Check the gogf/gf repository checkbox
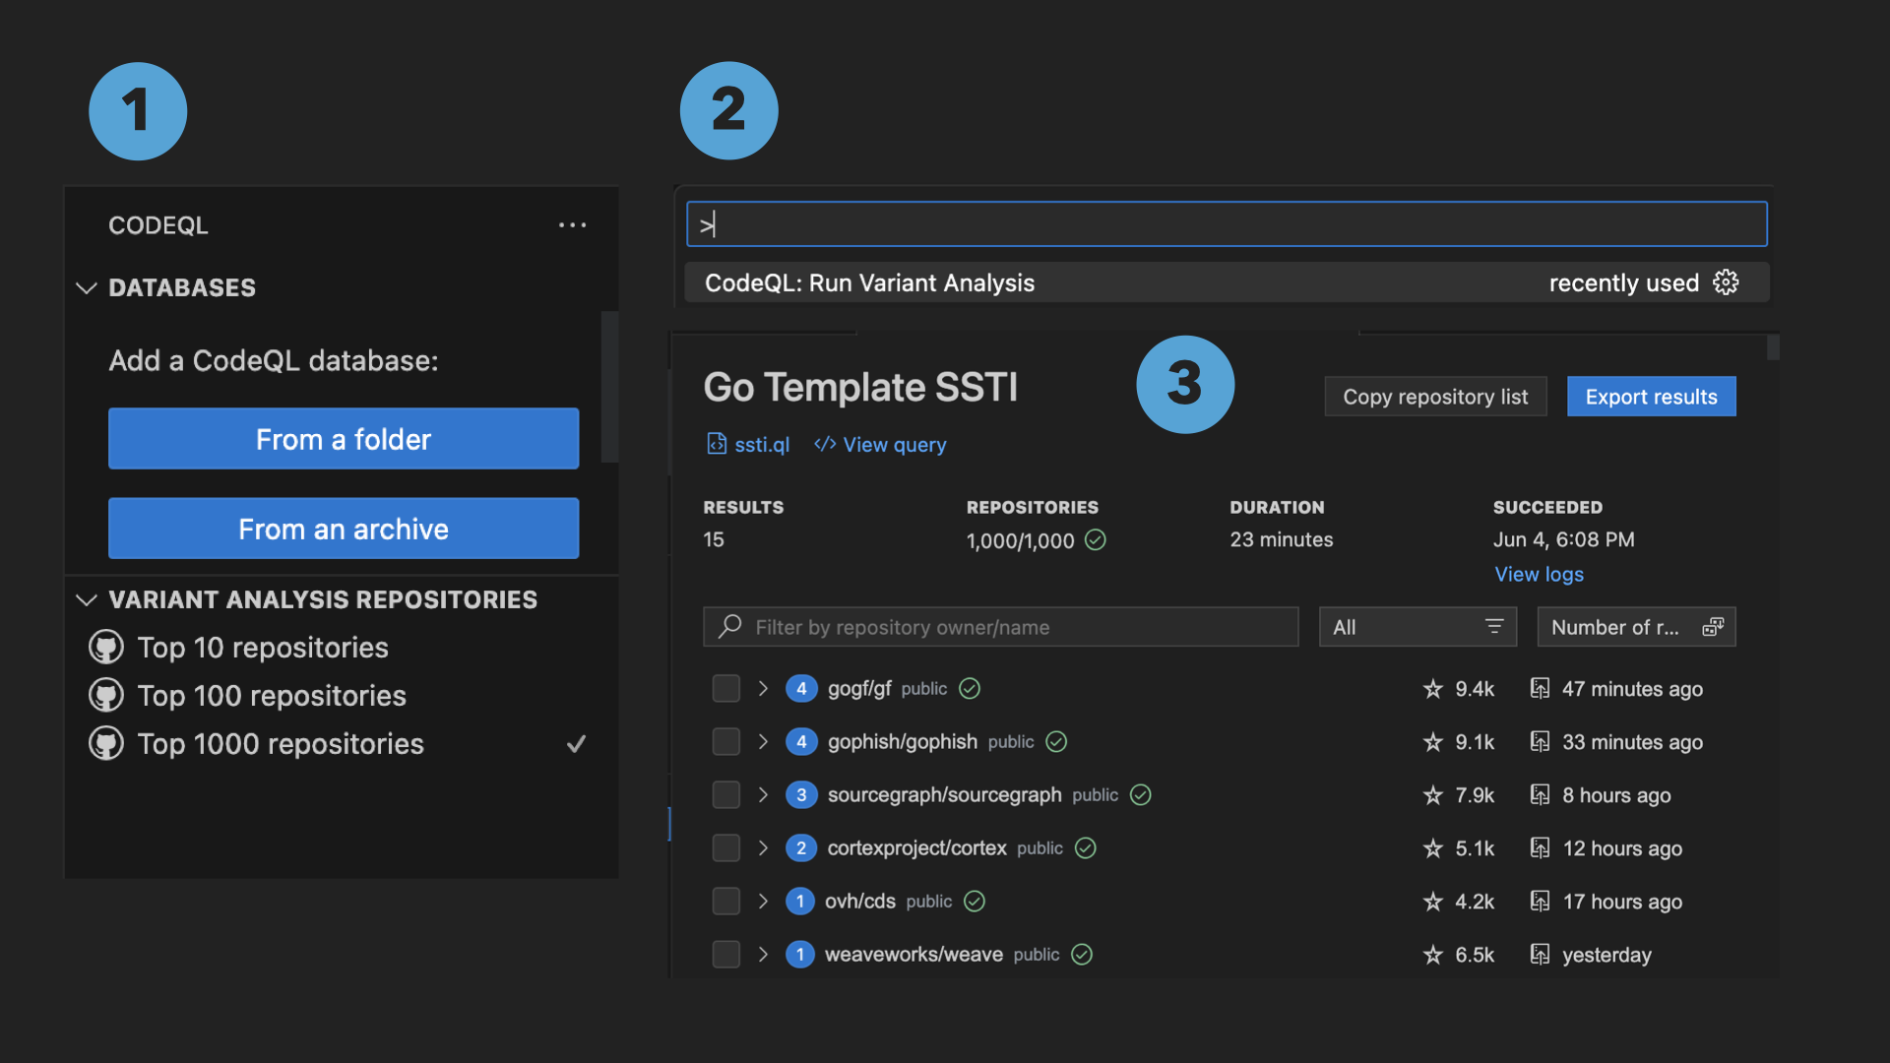The width and height of the screenshot is (1890, 1063). pyautogui.click(x=725, y=688)
